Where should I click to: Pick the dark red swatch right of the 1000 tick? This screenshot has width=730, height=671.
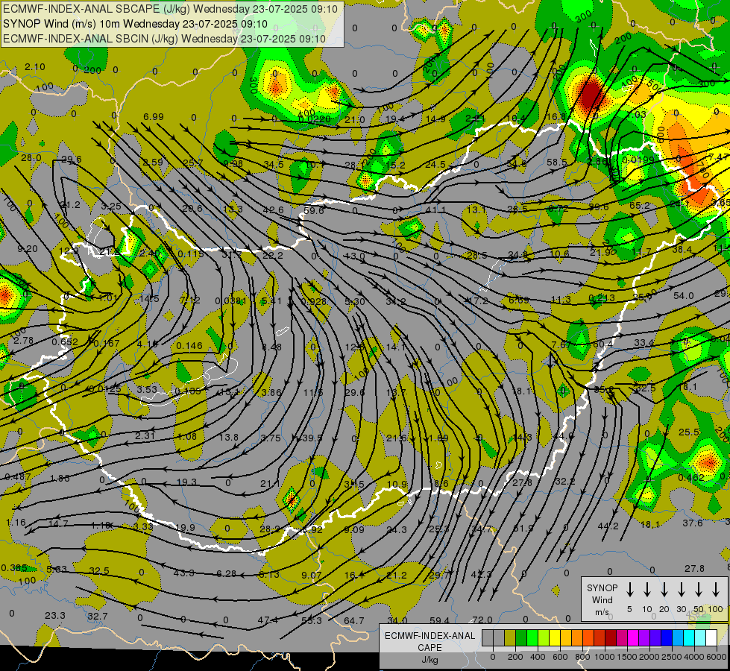click(611, 637)
